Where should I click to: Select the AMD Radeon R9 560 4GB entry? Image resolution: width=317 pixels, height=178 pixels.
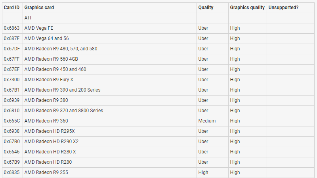pyautogui.click(x=51, y=59)
